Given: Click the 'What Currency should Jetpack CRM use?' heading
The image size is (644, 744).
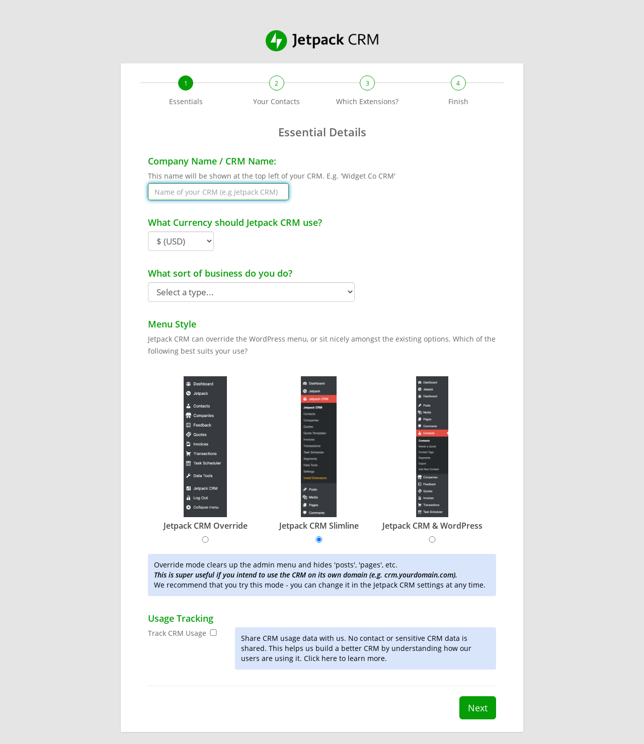Looking at the screenshot, I should click(x=235, y=223).
